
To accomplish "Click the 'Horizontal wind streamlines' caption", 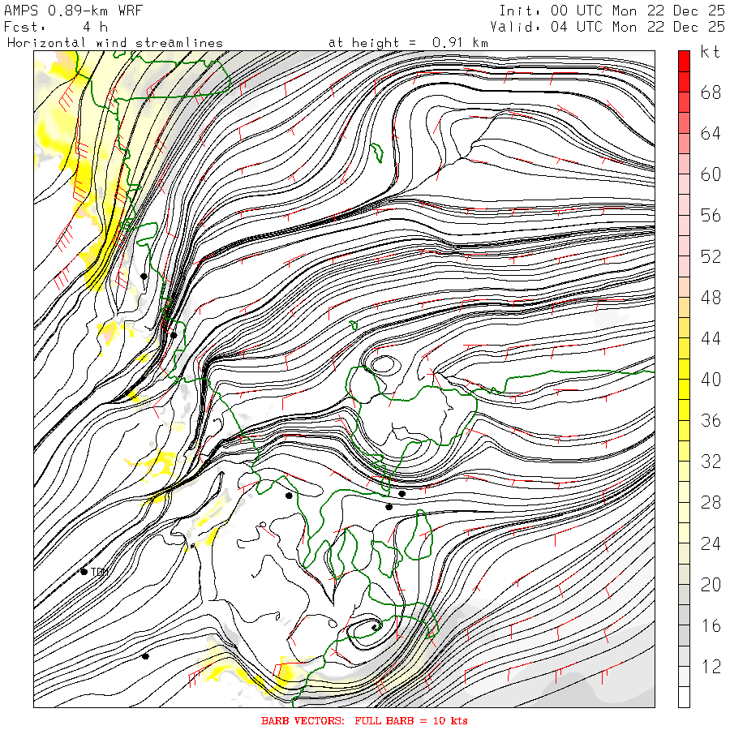I will click(115, 43).
